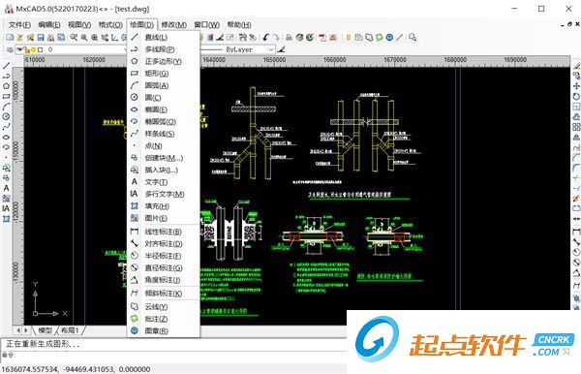
Task: Choose 云线(V) from the Draw menu
Action: (164, 307)
